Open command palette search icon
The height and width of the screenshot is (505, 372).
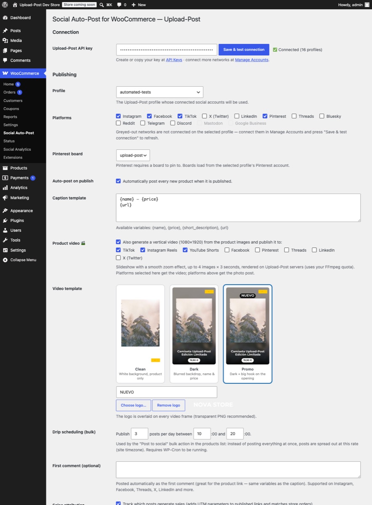pos(102,5)
